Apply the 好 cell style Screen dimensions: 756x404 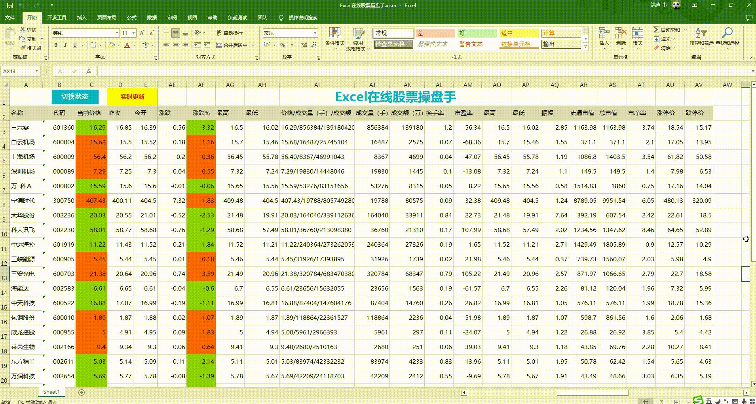pyautogui.click(x=477, y=33)
